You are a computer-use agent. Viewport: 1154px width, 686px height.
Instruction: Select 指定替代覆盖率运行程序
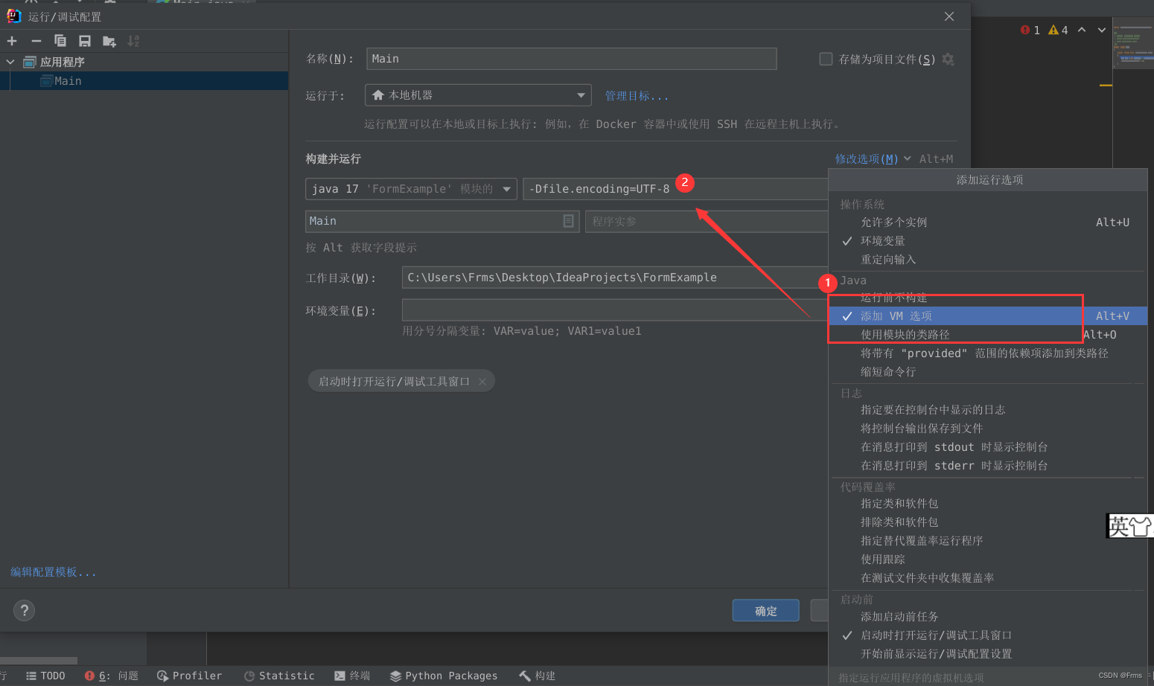tap(987, 541)
